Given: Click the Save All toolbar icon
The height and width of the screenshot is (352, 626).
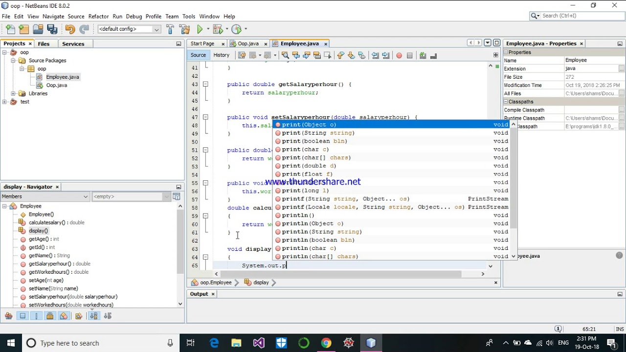Looking at the screenshot, I should pos(52,29).
